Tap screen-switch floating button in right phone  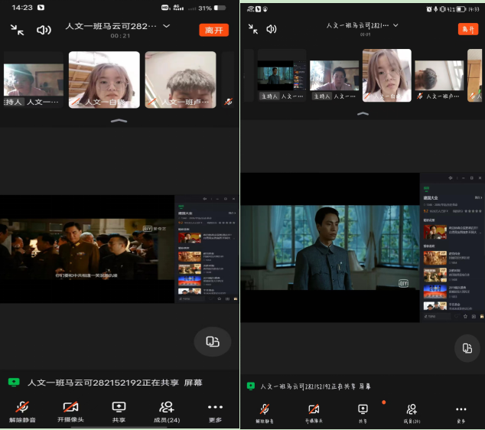[467, 348]
